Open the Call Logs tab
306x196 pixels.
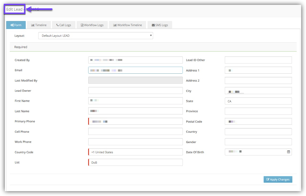(64, 25)
